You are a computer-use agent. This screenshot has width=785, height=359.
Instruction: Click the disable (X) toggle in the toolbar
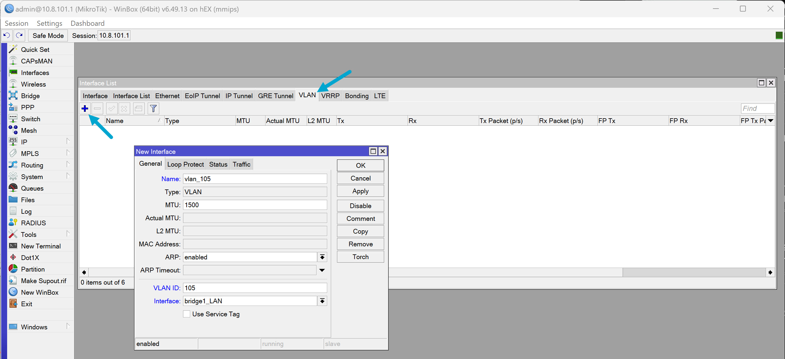(124, 109)
